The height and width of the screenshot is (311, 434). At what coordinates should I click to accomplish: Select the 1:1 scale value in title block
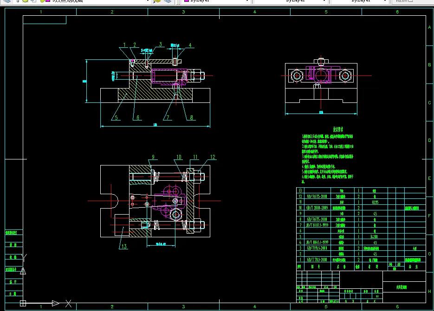377,296
